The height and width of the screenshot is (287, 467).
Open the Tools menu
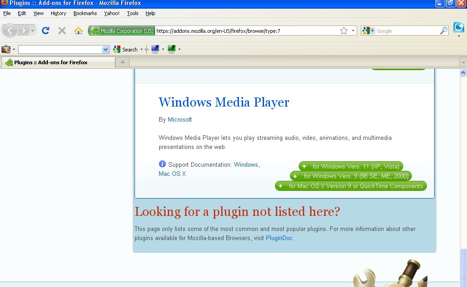[x=133, y=13]
